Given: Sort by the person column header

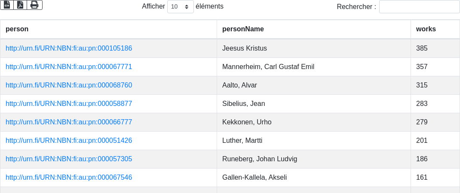Looking at the screenshot, I should (17, 29).
